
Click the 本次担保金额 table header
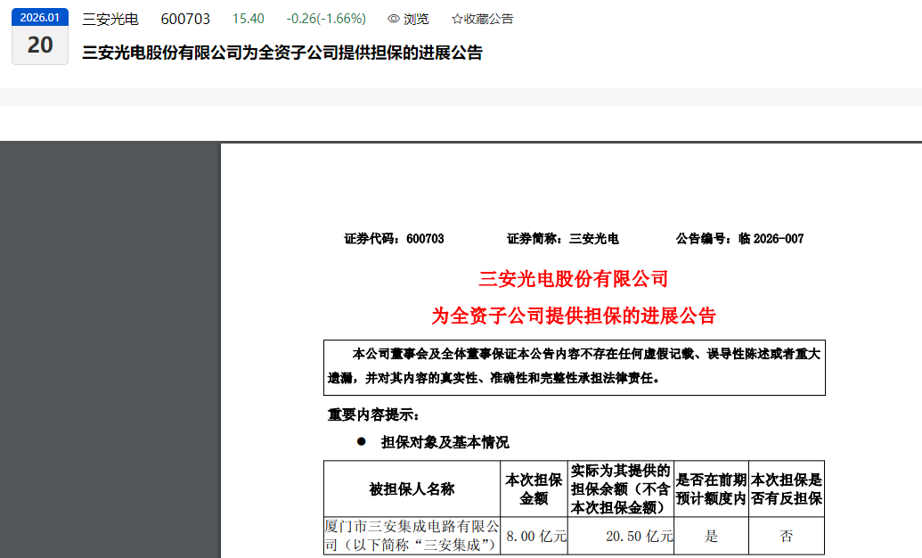click(x=534, y=488)
